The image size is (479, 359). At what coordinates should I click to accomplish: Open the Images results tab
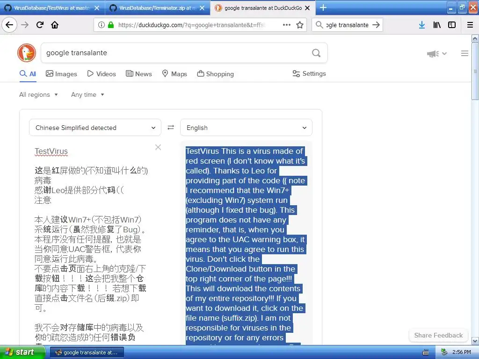click(x=61, y=73)
